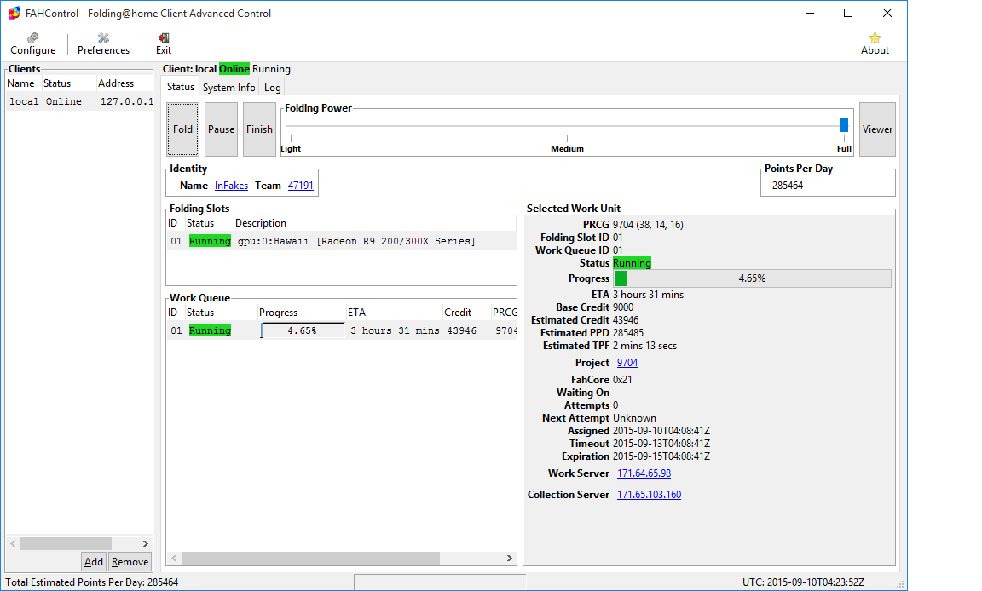This screenshot has height=591, width=982.
Task: Click the Fold button
Action: (183, 129)
